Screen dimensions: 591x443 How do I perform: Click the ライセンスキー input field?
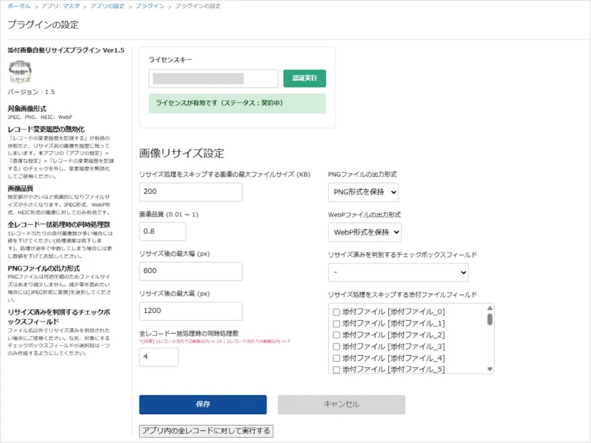tap(213, 78)
